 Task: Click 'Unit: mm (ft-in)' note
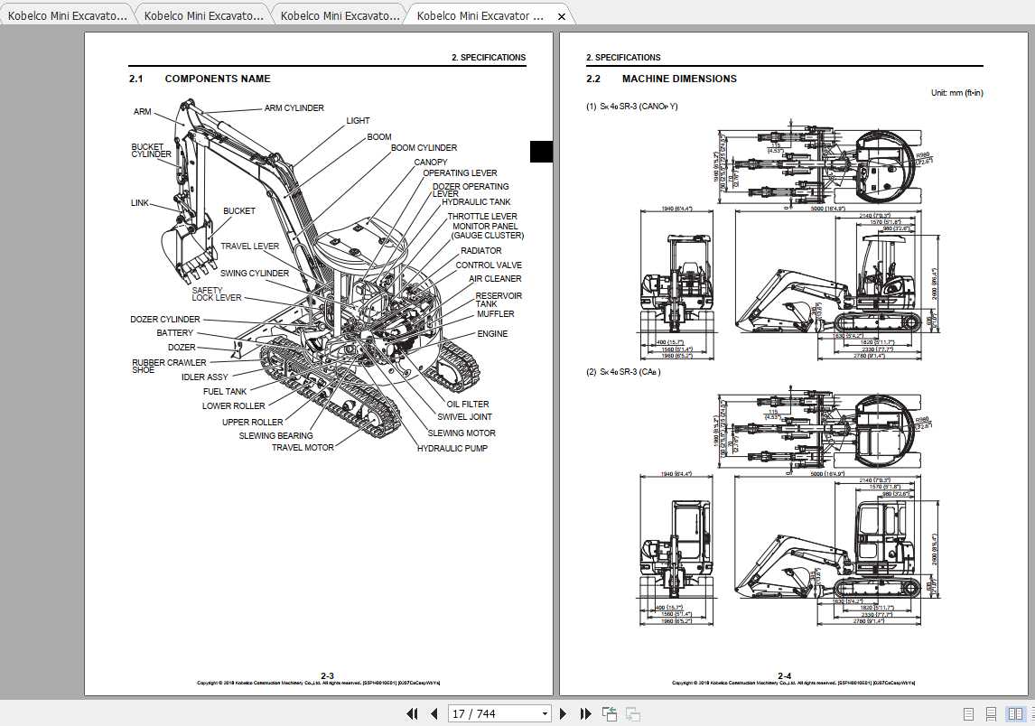957,93
